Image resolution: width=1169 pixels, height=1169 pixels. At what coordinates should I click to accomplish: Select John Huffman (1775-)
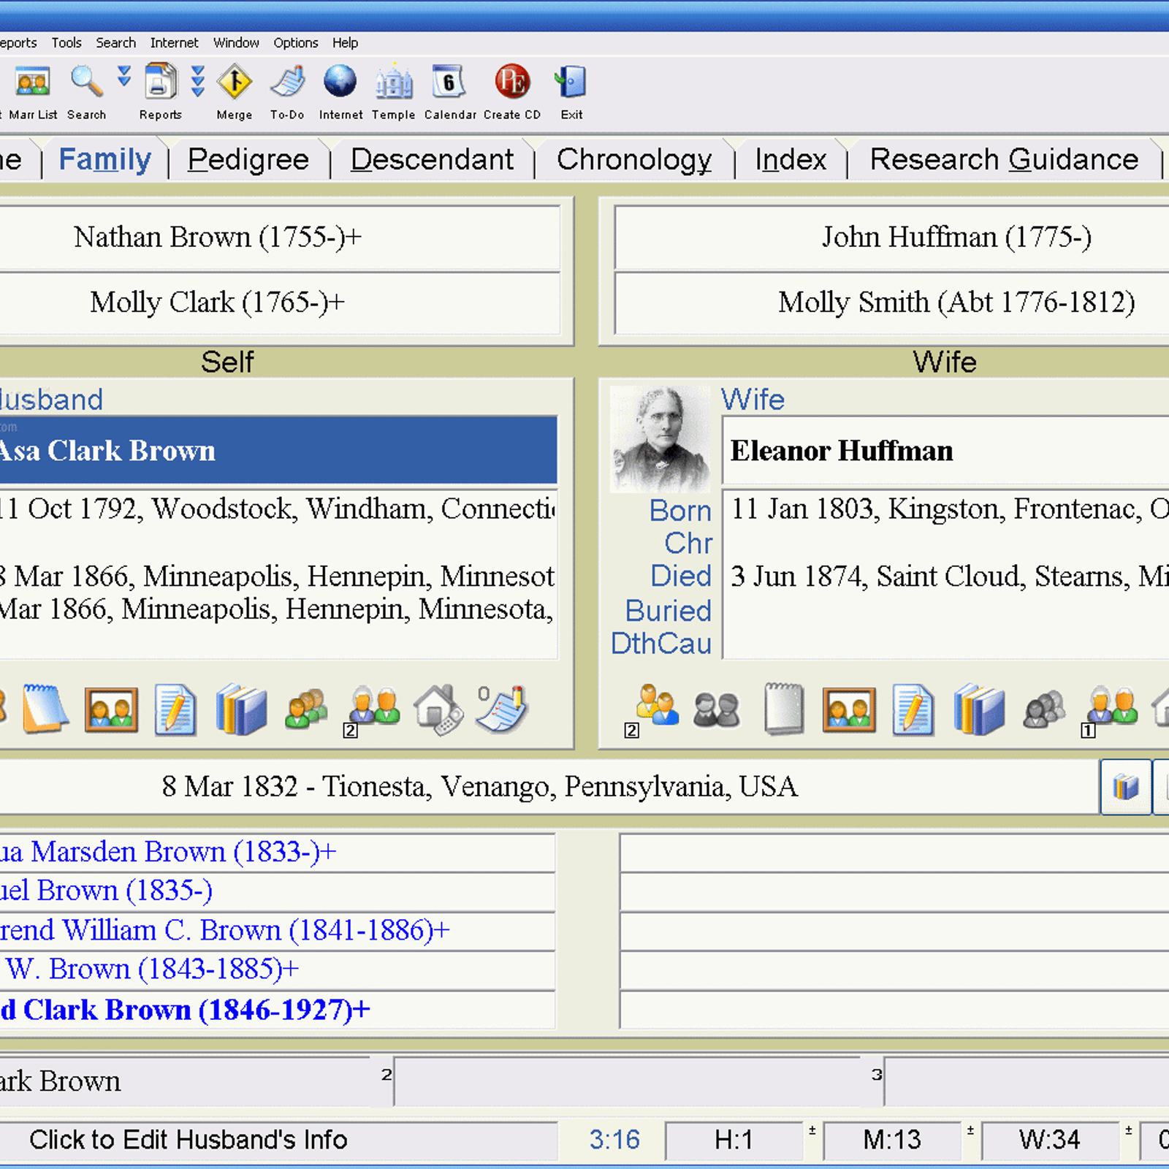891,237
